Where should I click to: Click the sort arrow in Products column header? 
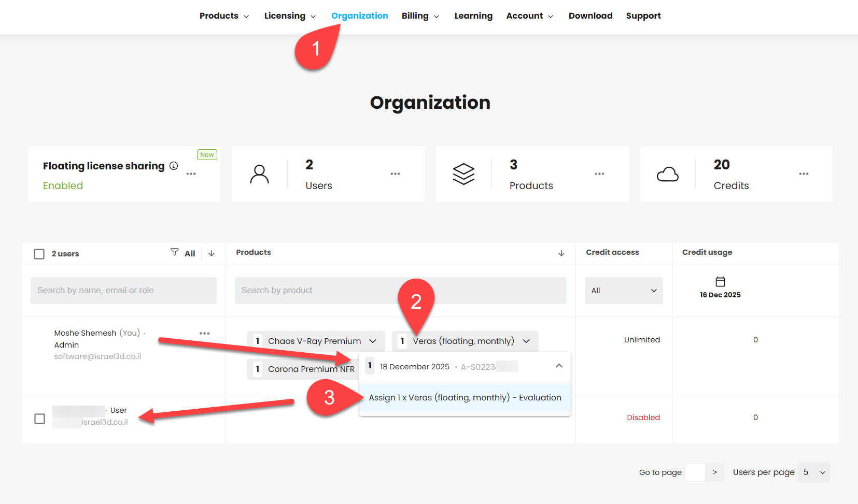click(561, 253)
